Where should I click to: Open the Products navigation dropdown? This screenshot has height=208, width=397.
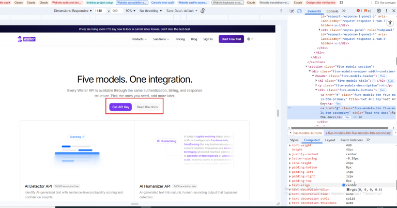click(x=139, y=39)
